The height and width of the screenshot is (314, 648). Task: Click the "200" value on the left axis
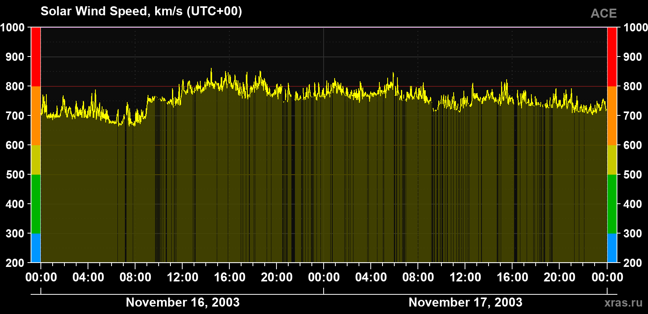point(15,263)
